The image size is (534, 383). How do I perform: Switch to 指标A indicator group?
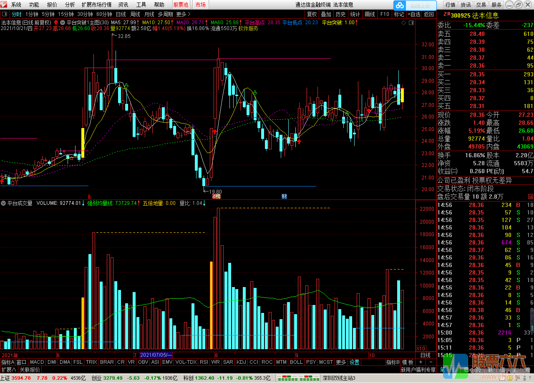[x=8, y=362]
